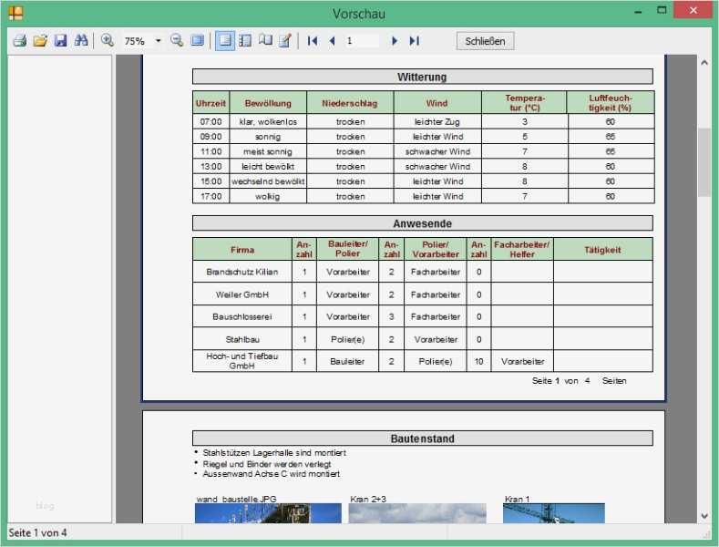The image size is (719, 547).
Task: Click the Temperatur (°C) column header
Action: pos(524,103)
